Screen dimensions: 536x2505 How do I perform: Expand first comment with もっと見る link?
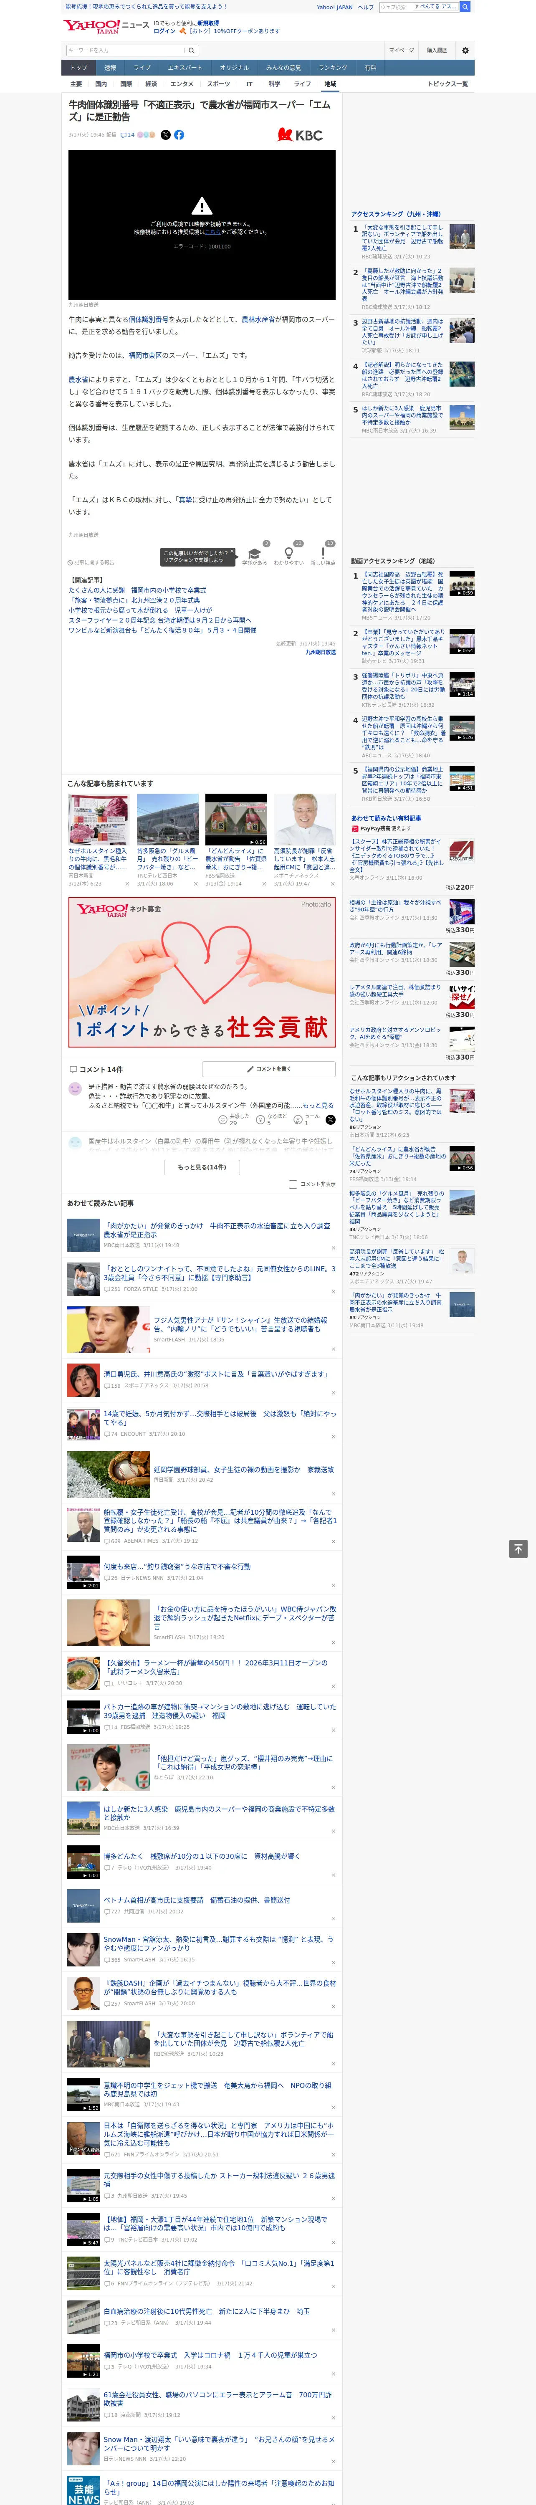tap(318, 1106)
